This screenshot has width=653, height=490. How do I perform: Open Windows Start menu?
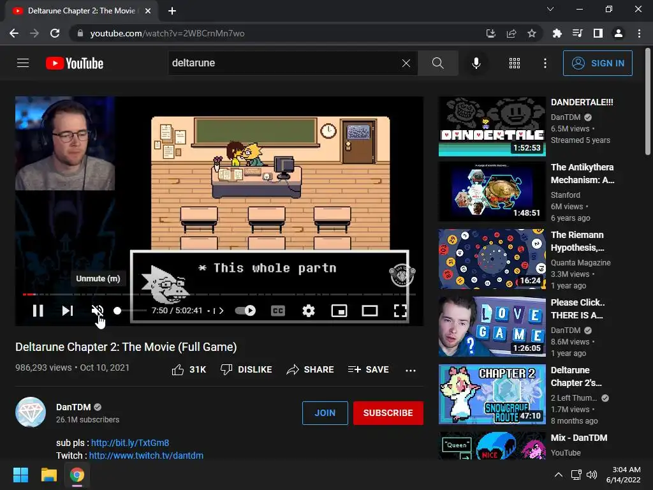pyautogui.click(x=20, y=475)
